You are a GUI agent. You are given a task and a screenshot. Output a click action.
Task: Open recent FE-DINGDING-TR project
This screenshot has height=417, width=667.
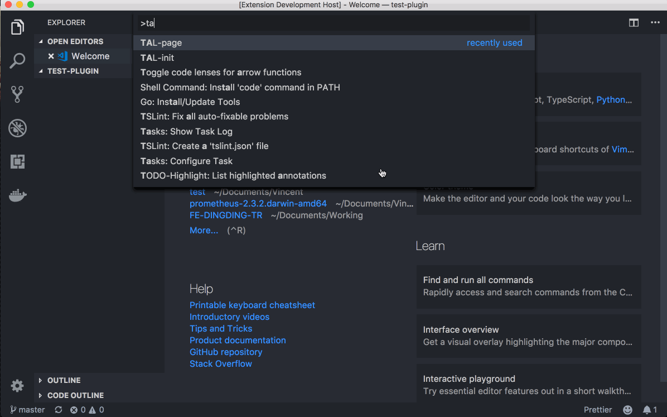coord(226,215)
